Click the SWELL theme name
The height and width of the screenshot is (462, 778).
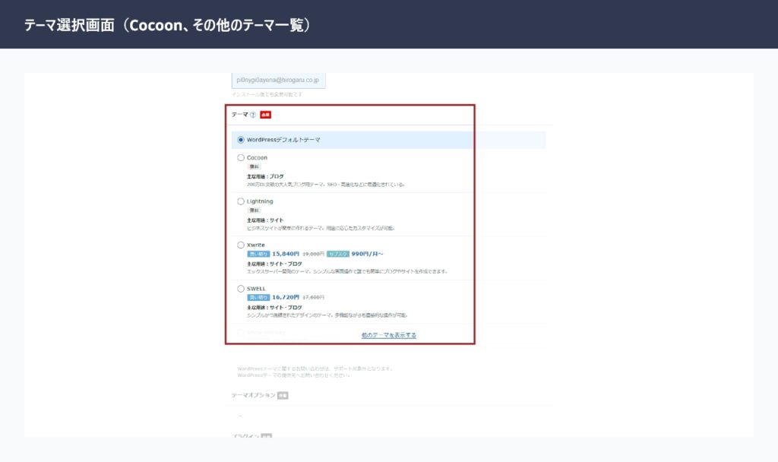[257, 289]
